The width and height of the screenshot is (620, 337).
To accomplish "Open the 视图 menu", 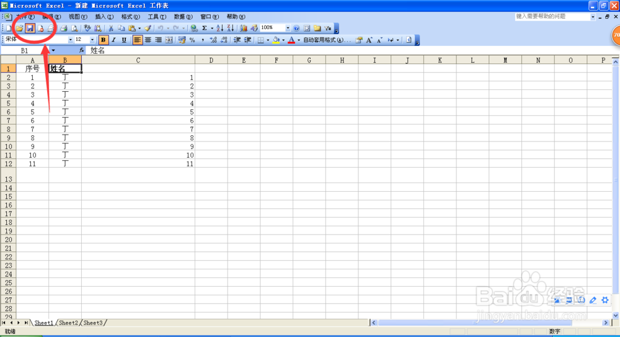I will (77, 17).
